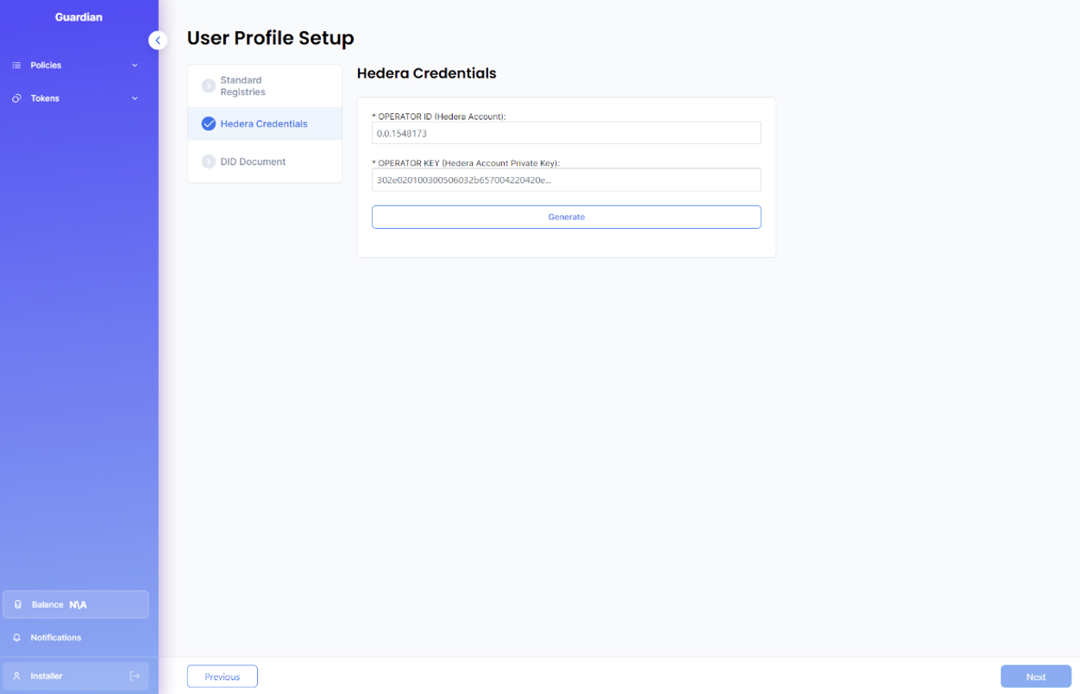Expand the Tokens menu chevron
Viewport: 1080px width, 694px height.
pyautogui.click(x=135, y=98)
